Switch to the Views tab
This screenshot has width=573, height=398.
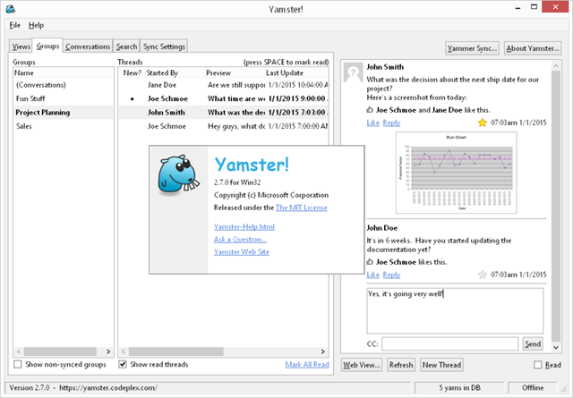coord(21,47)
